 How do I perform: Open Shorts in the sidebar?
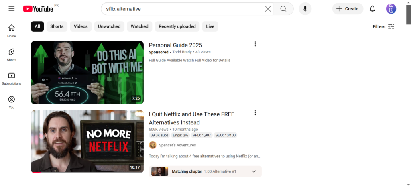pos(12,55)
